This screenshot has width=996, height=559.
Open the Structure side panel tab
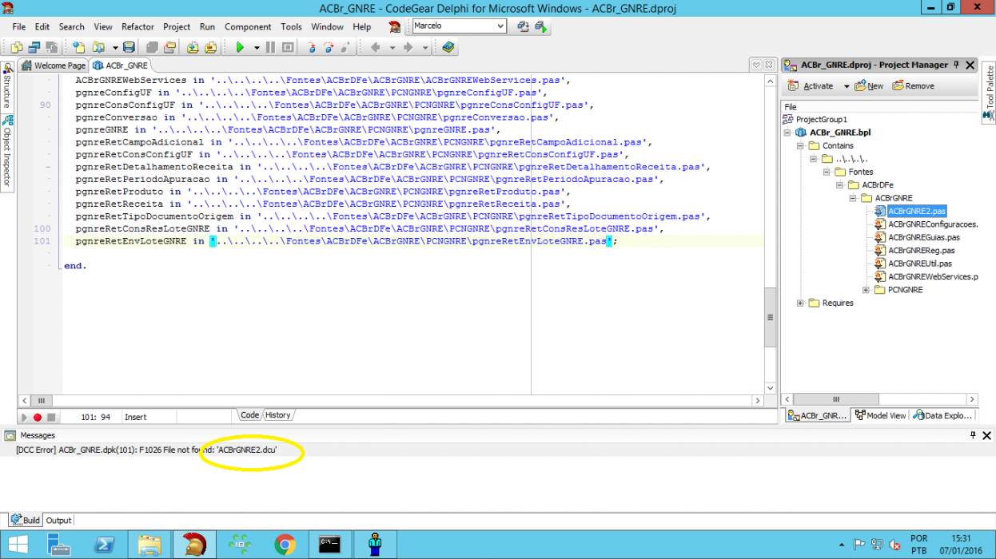pos(6,85)
